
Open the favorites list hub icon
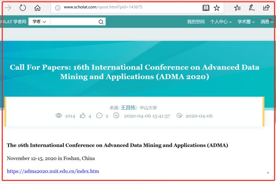pyautogui.click(x=238, y=8)
